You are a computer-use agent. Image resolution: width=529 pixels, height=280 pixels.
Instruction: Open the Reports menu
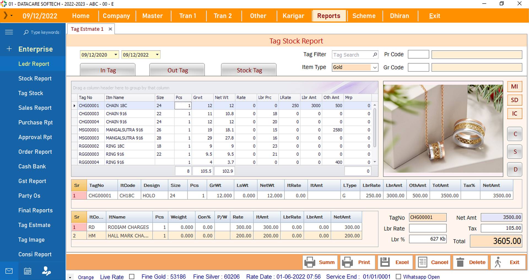(x=329, y=16)
